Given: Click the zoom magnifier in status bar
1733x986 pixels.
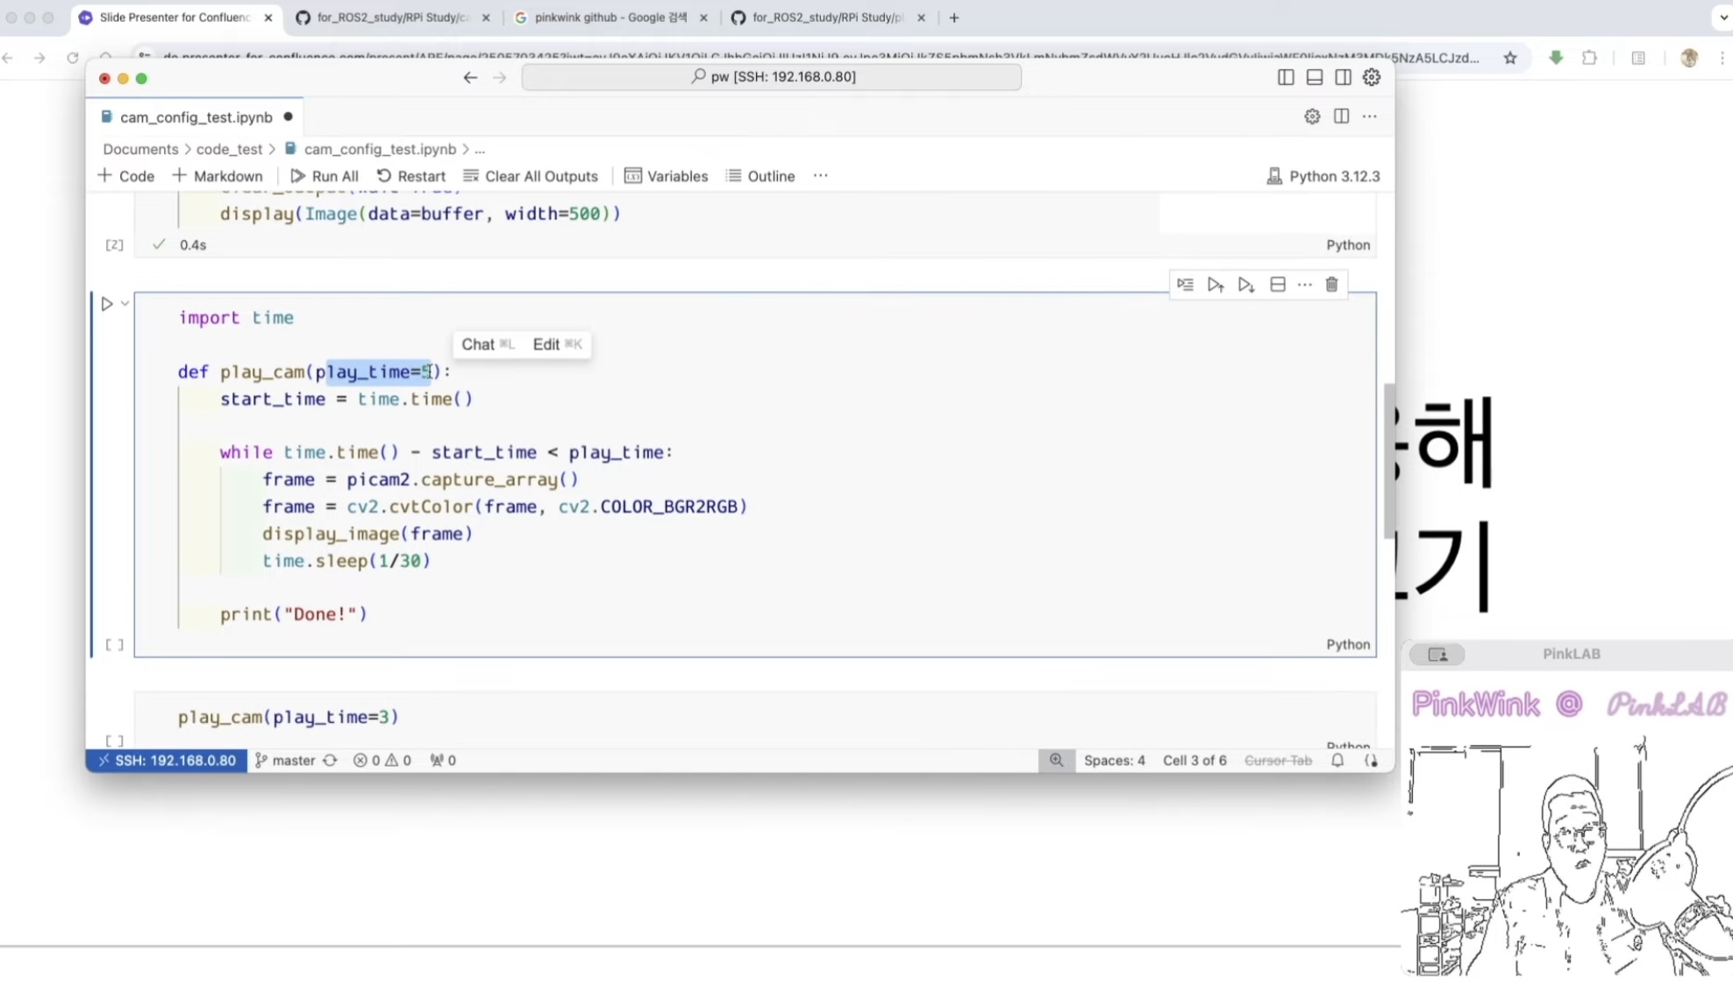Looking at the screenshot, I should click(1056, 760).
